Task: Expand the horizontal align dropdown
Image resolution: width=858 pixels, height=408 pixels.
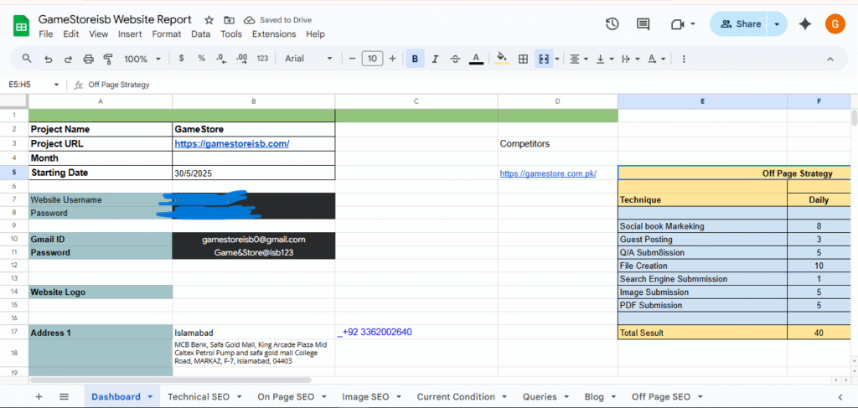Action: tap(578, 59)
